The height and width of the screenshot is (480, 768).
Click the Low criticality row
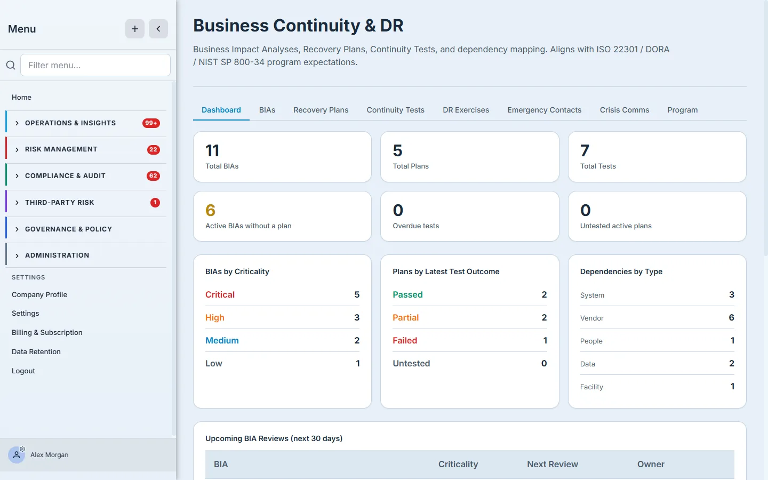point(283,364)
